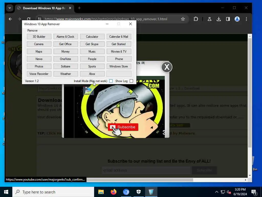Click the Xbox button
This screenshot has height=197, width=262.
pos(92,74)
